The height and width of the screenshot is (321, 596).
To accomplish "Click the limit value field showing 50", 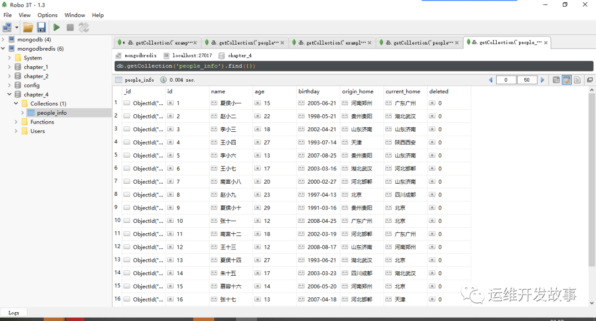I will (527, 80).
